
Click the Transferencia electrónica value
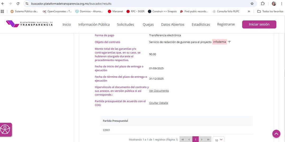click(165, 35)
